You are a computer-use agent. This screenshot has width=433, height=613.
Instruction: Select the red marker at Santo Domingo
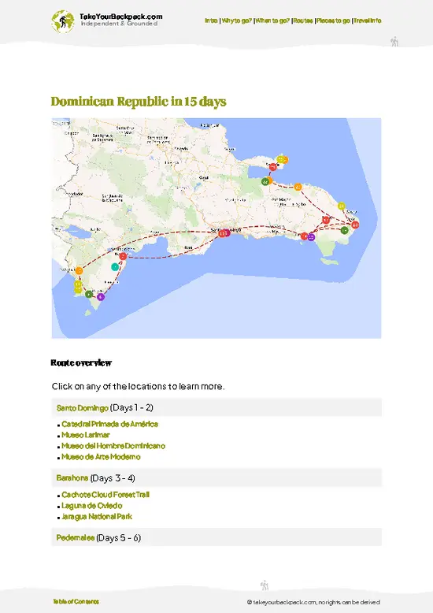point(222,233)
